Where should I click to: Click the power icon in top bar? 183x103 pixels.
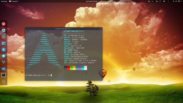(179, 1)
